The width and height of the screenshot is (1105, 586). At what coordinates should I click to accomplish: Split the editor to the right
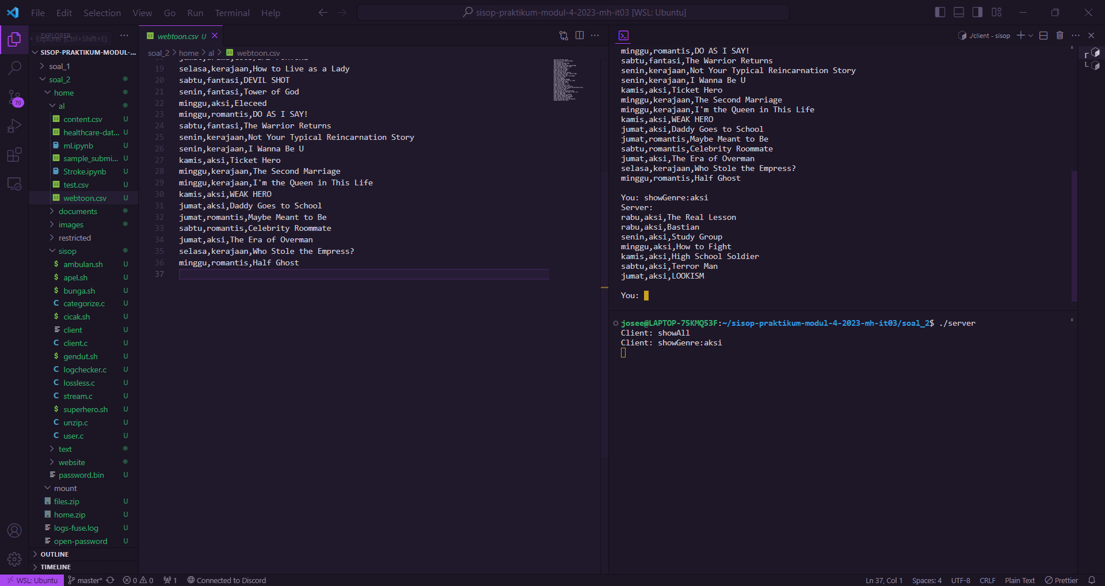[x=580, y=36]
